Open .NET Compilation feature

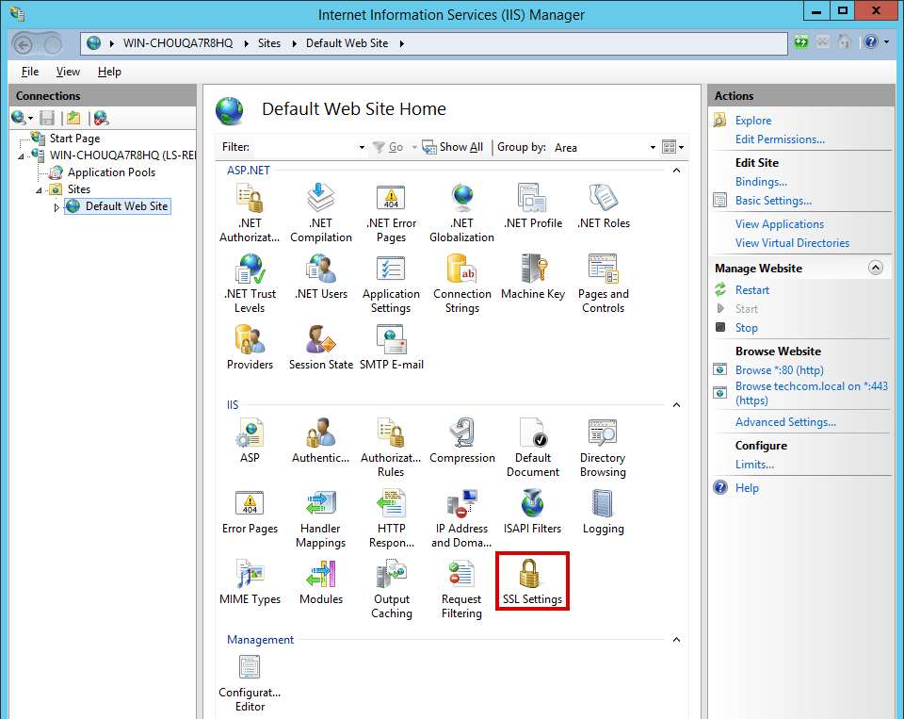tap(320, 213)
